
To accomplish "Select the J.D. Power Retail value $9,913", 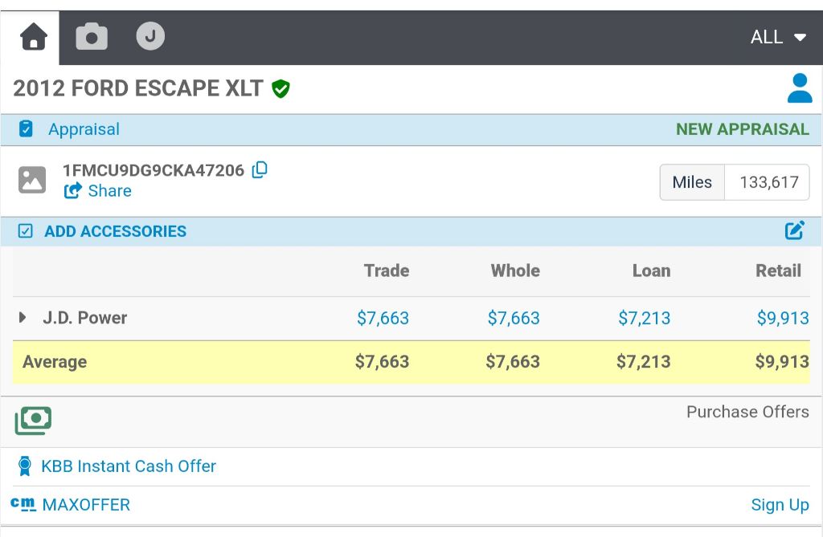I will tap(783, 318).
